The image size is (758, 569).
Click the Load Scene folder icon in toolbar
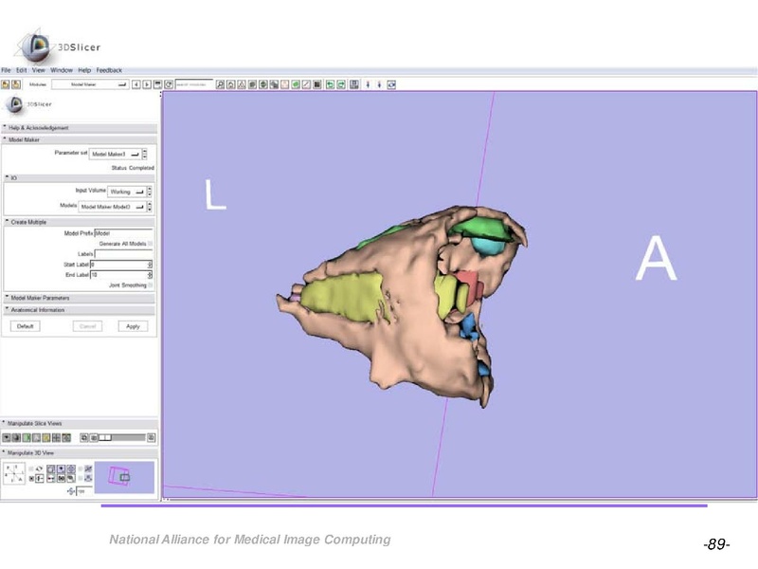pos(6,84)
